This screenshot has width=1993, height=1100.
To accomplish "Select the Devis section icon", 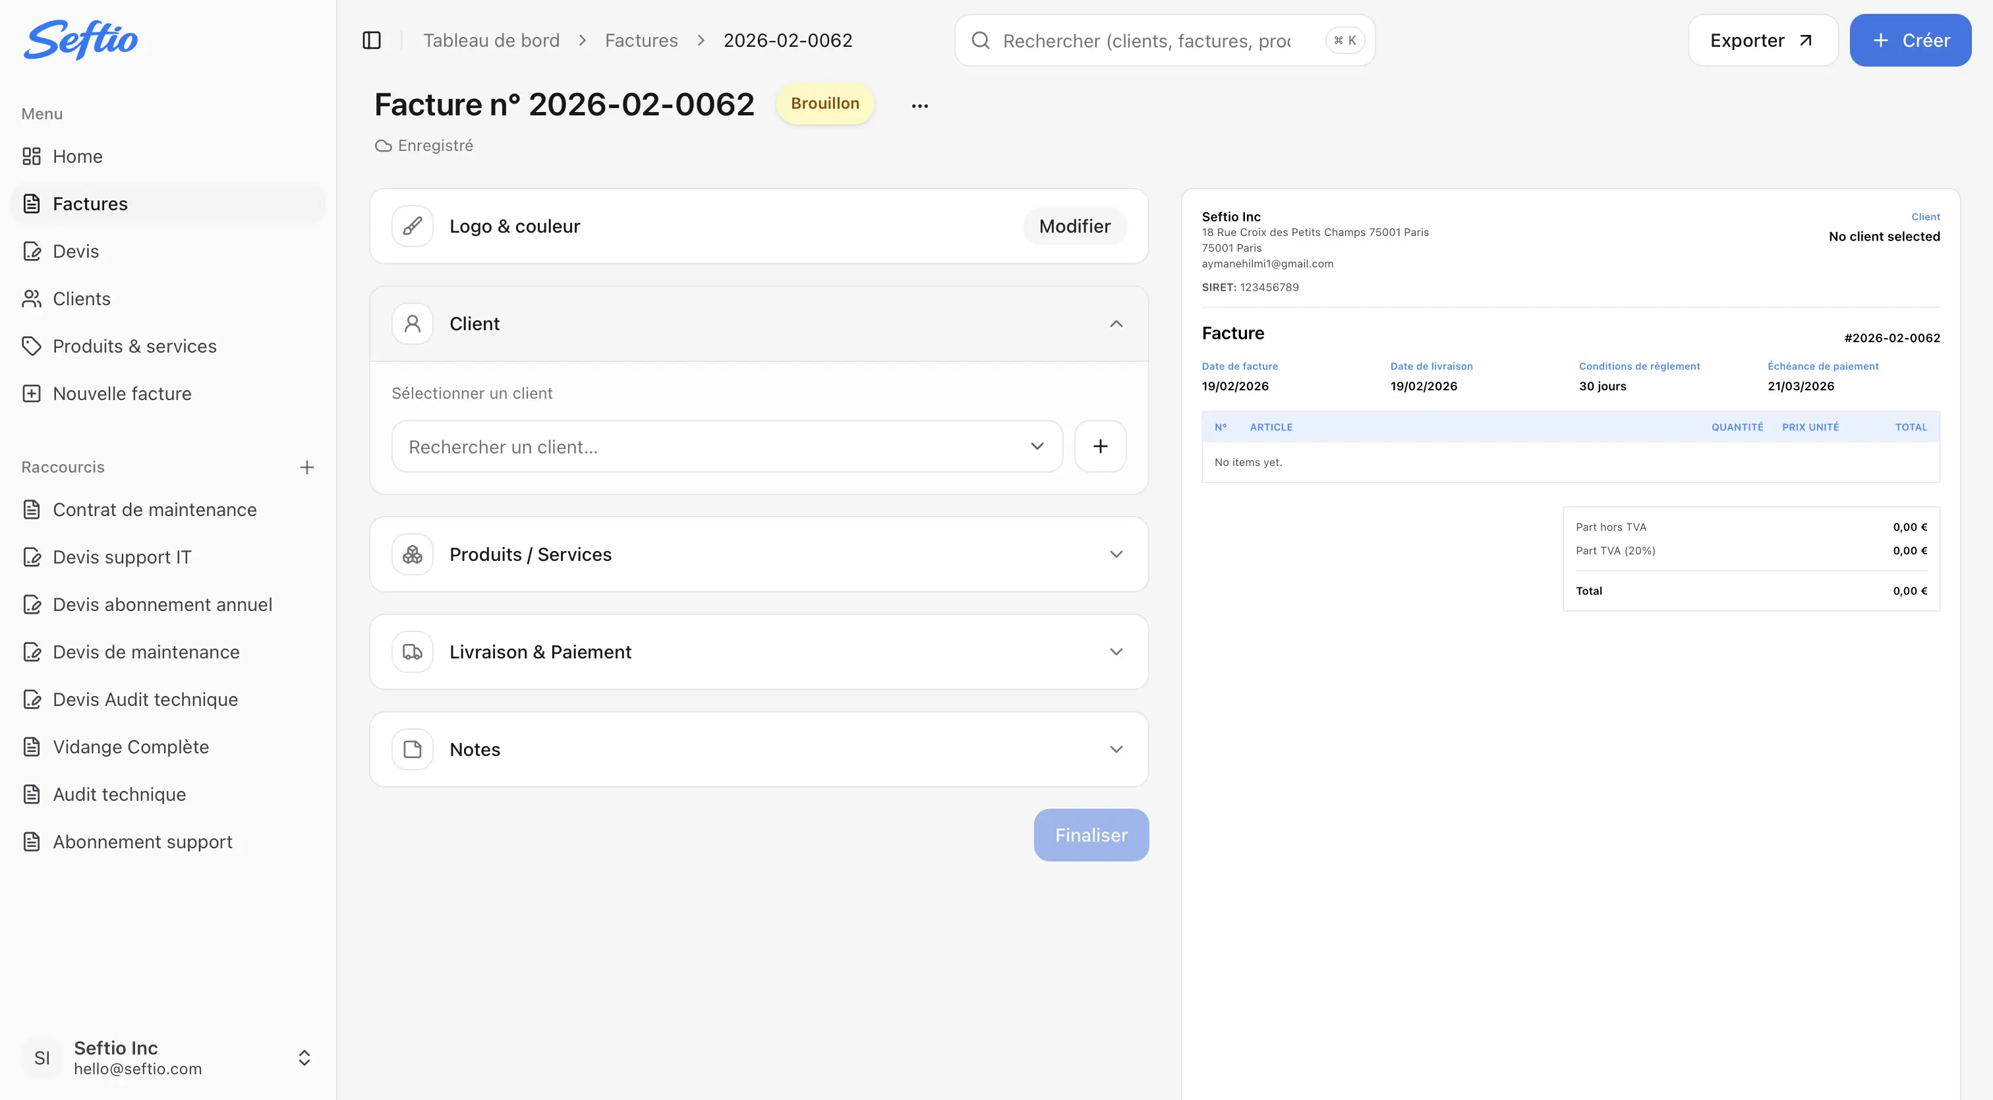I will 32,250.
